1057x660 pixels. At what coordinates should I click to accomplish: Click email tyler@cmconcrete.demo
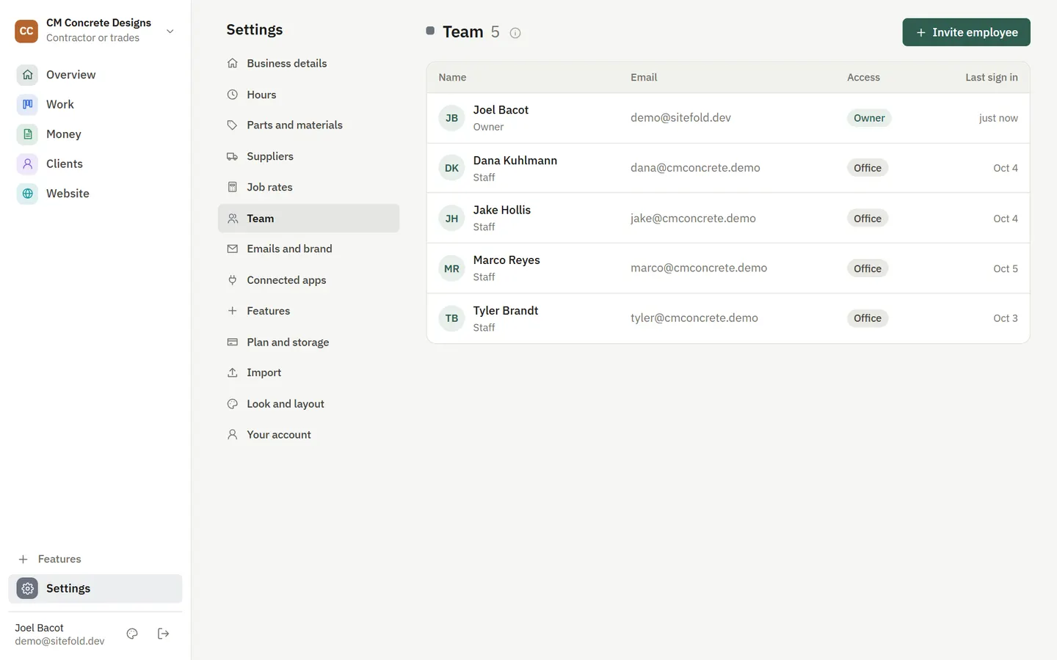coord(694,318)
